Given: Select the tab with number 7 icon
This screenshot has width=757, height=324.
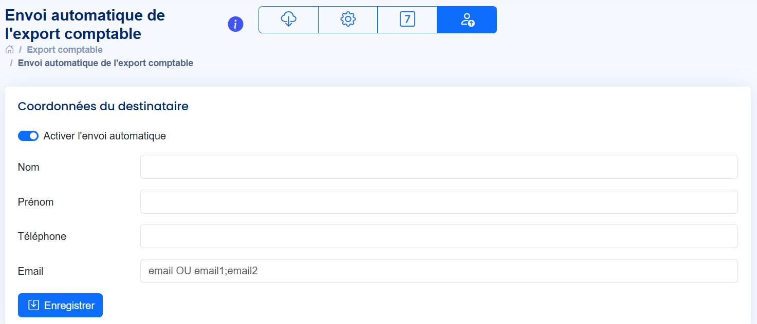Looking at the screenshot, I should pyautogui.click(x=407, y=20).
